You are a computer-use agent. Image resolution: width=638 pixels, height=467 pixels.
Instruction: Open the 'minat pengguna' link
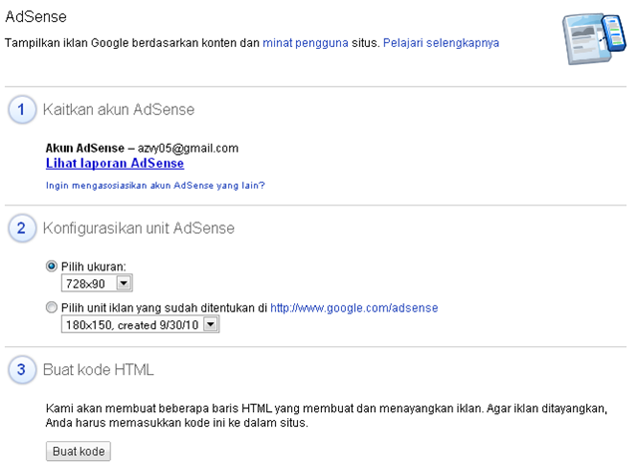point(306,43)
